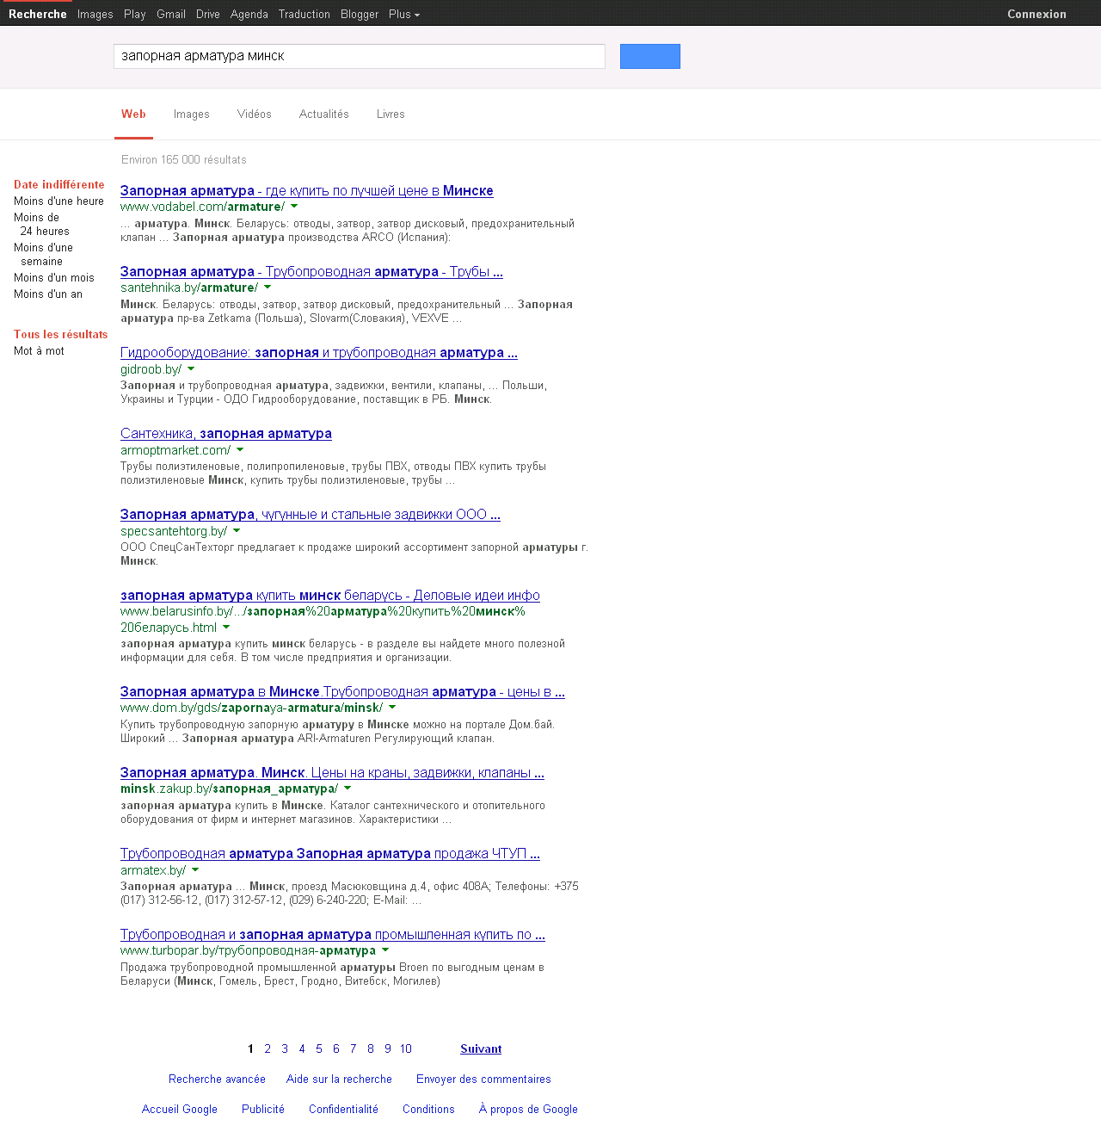
Task: Expand arrow beside www.dom.by URL
Action: point(392,708)
